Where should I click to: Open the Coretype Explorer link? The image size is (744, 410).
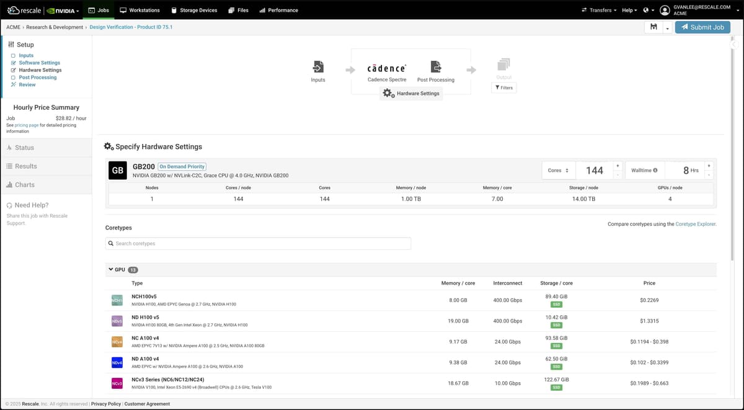[x=696, y=224]
